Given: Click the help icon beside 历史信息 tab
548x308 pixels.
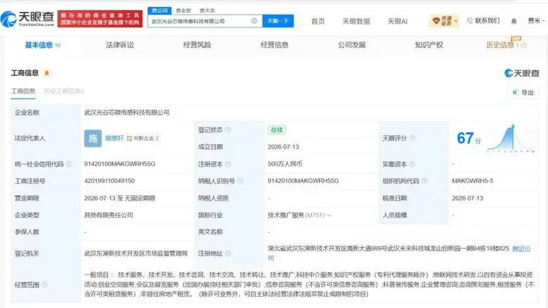Looking at the screenshot, I should click(524, 45).
